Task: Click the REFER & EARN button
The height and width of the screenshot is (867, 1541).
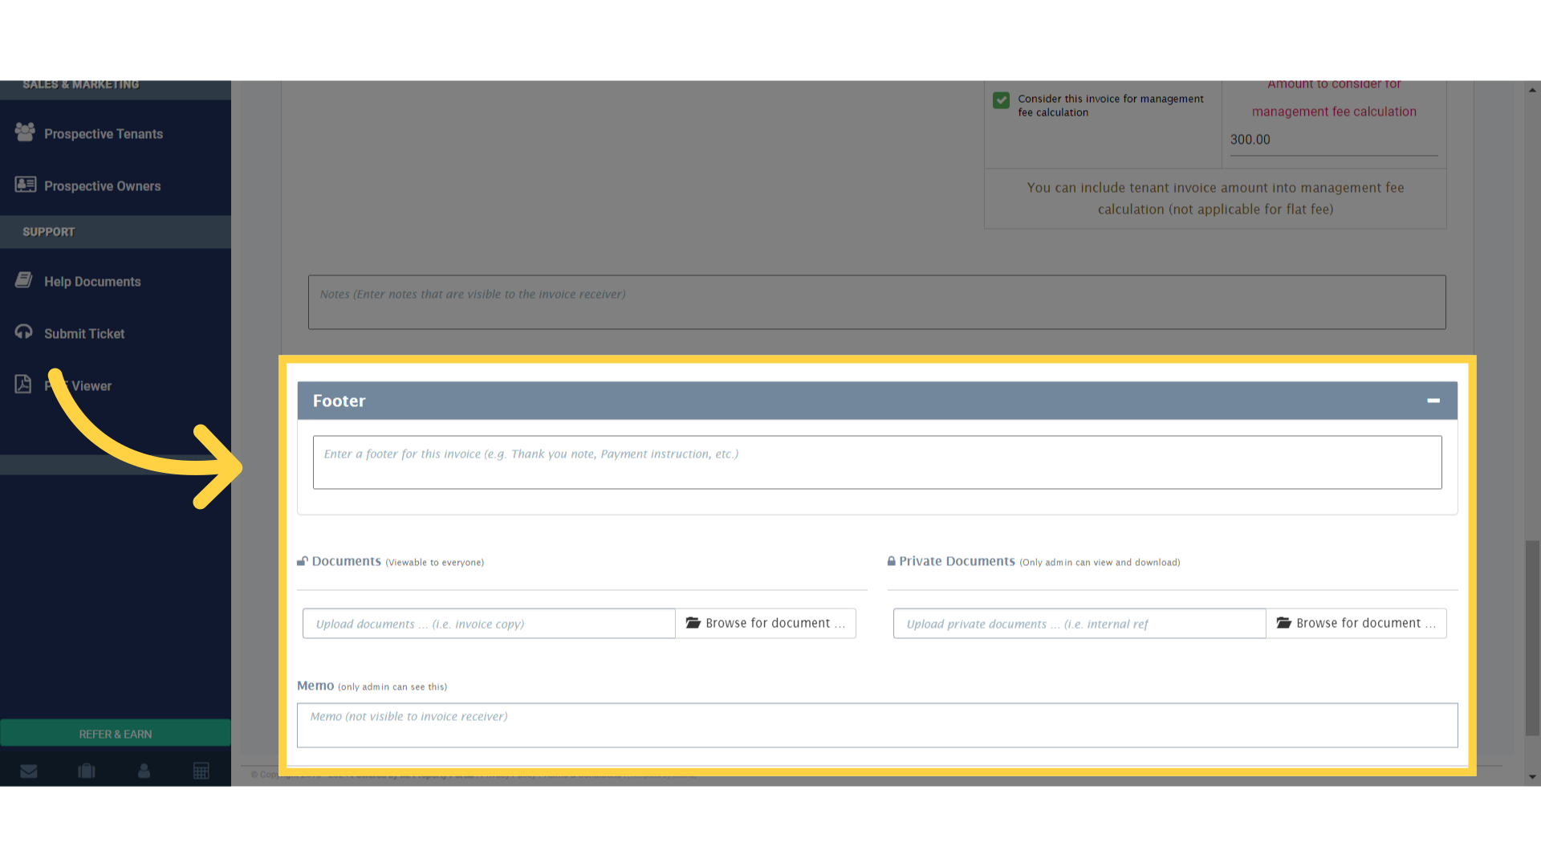Action: coord(115,733)
